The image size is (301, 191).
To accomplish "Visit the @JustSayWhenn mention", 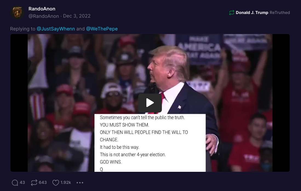I will point(56,29).
